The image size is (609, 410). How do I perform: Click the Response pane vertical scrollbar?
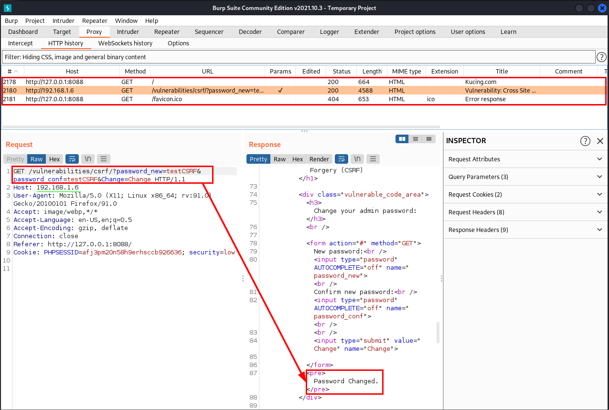point(438,332)
